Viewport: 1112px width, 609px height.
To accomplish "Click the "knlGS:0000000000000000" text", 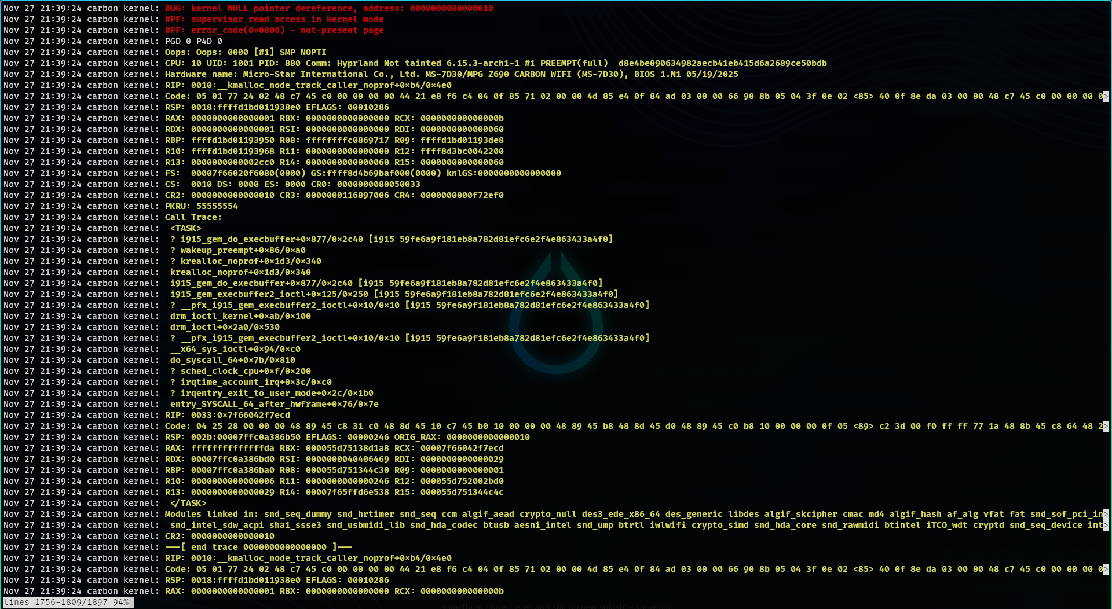I will click(504, 174).
